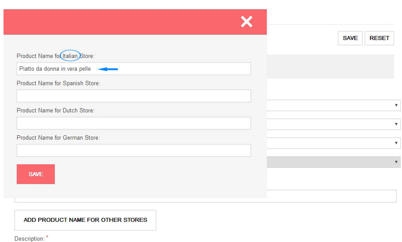The image size is (402, 242).
Task: Focus the Spanish Store product name field
Action: (134, 96)
